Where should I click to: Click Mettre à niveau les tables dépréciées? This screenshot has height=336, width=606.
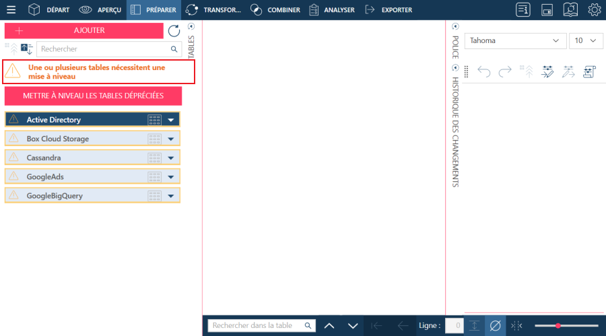[93, 96]
